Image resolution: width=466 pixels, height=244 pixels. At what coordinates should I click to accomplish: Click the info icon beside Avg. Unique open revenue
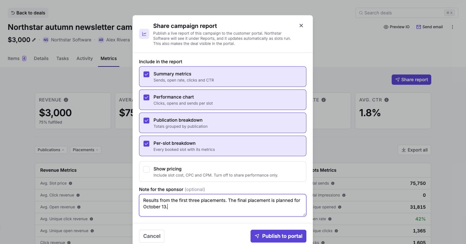pos(92,231)
